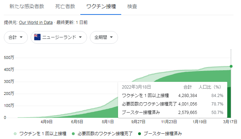The width and height of the screenshot is (241, 139).
Task: Click the x-axis label 6月5日
Action: coord(77,122)
